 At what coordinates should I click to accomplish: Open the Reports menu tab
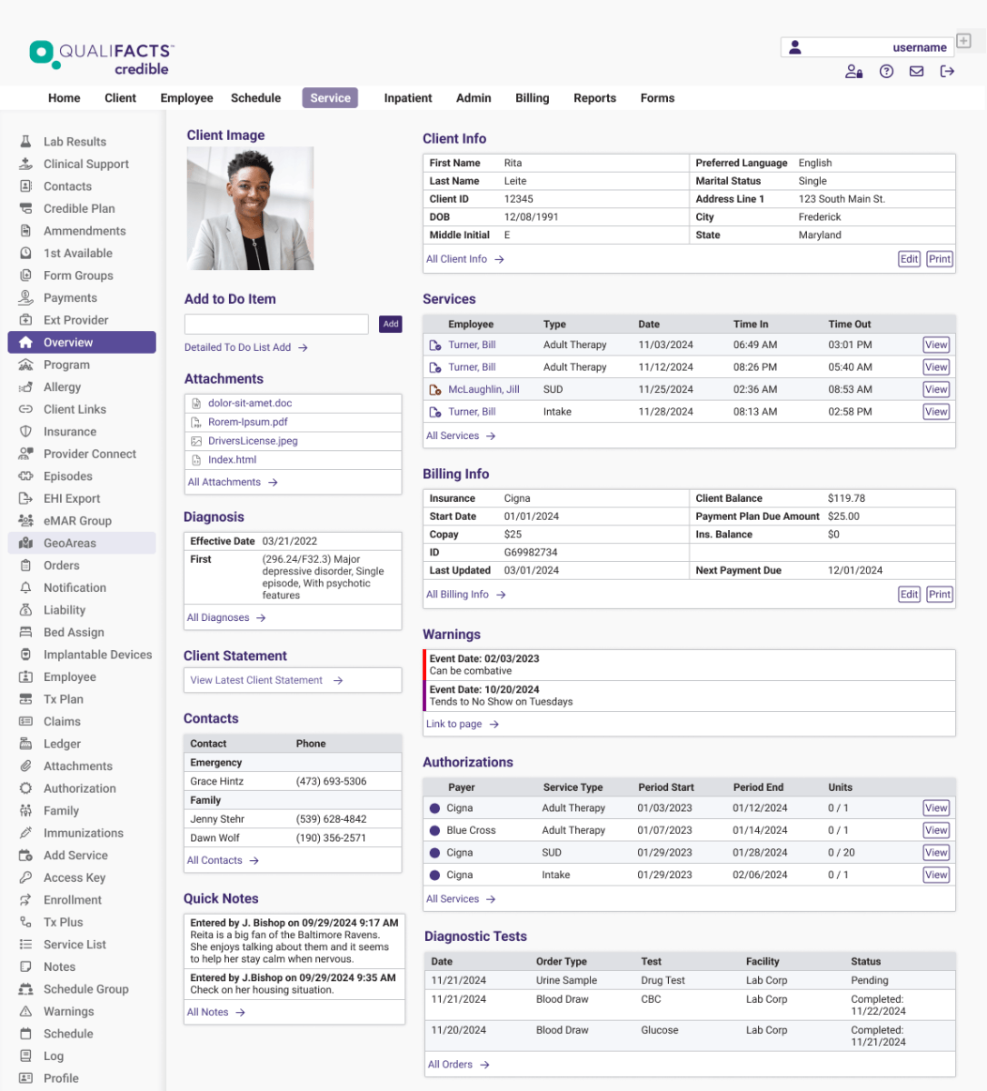point(594,98)
